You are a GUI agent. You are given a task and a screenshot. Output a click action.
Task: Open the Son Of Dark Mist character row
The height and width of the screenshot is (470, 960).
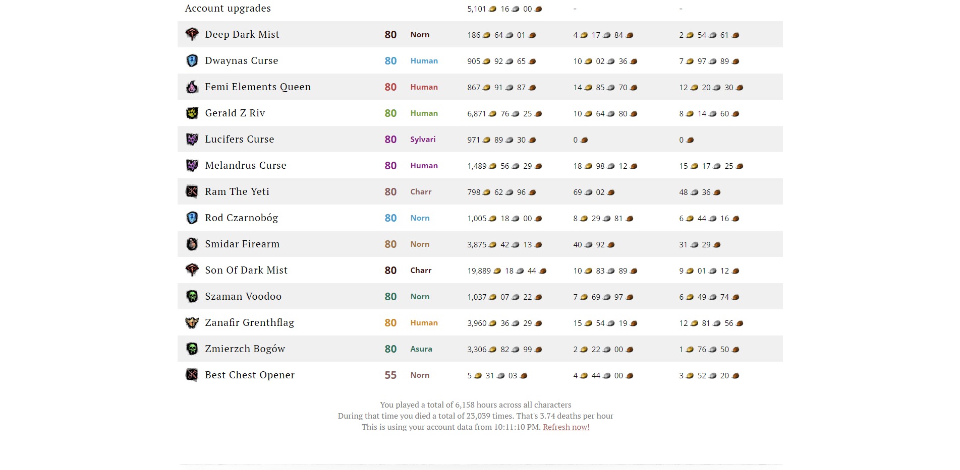[480, 270]
